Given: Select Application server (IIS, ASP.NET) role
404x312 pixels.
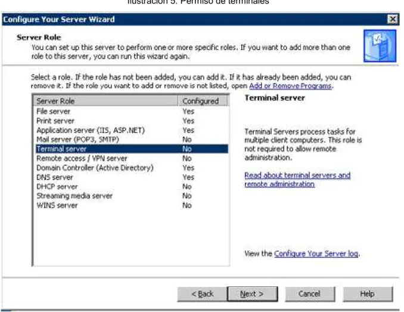Looking at the screenshot, I should pos(132,130).
